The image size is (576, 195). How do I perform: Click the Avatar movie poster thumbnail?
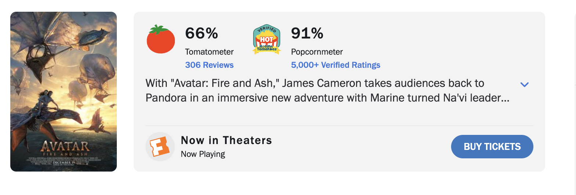[x=64, y=92]
